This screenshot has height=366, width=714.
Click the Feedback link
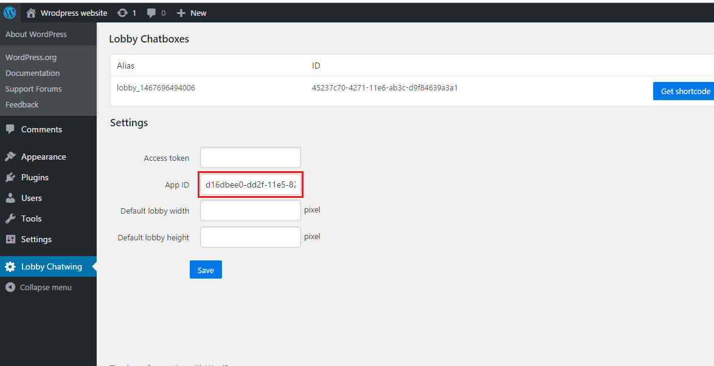(22, 104)
